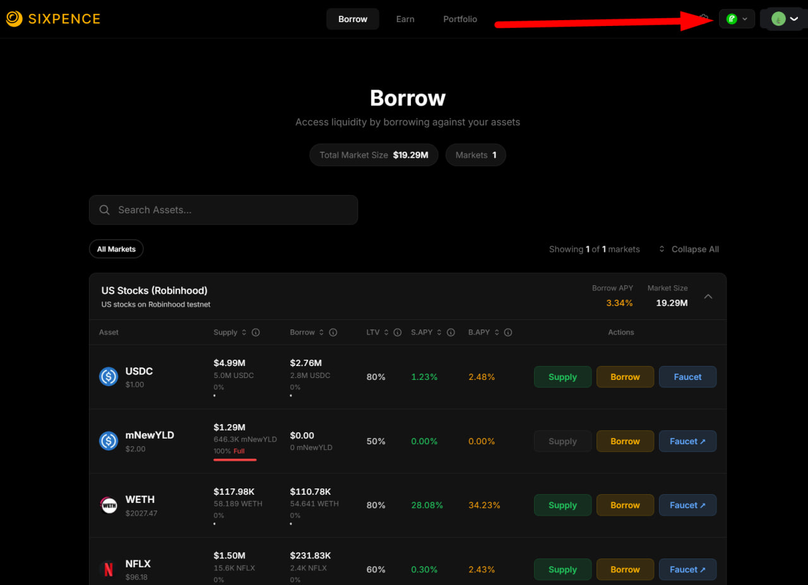
Task: Open the S.APY column info icon
Action: tap(451, 333)
